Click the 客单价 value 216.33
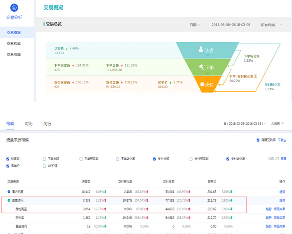Viewport: 292px width, 234px height. coord(163,87)
